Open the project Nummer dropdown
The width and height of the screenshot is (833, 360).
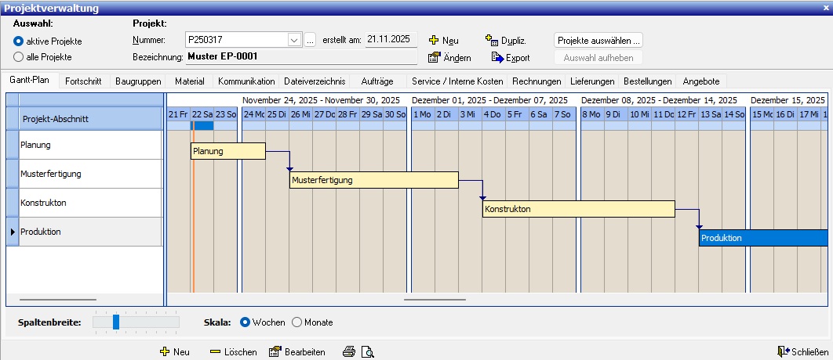tap(294, 40)
